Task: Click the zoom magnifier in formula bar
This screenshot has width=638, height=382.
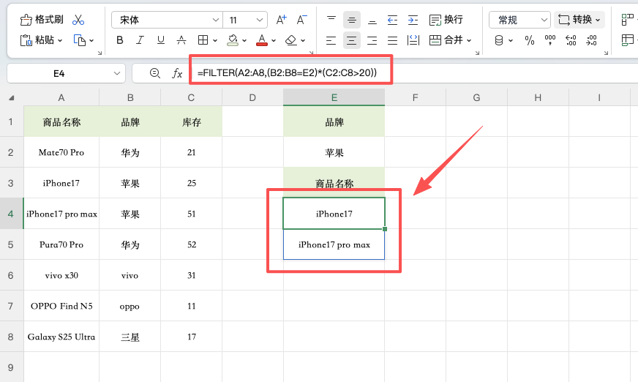Action: click(154, 73)
